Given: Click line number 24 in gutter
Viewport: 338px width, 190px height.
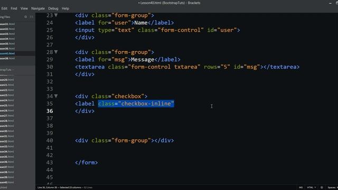Looking at the screenshot, I should pyautogui.click(x=50, y=23).
